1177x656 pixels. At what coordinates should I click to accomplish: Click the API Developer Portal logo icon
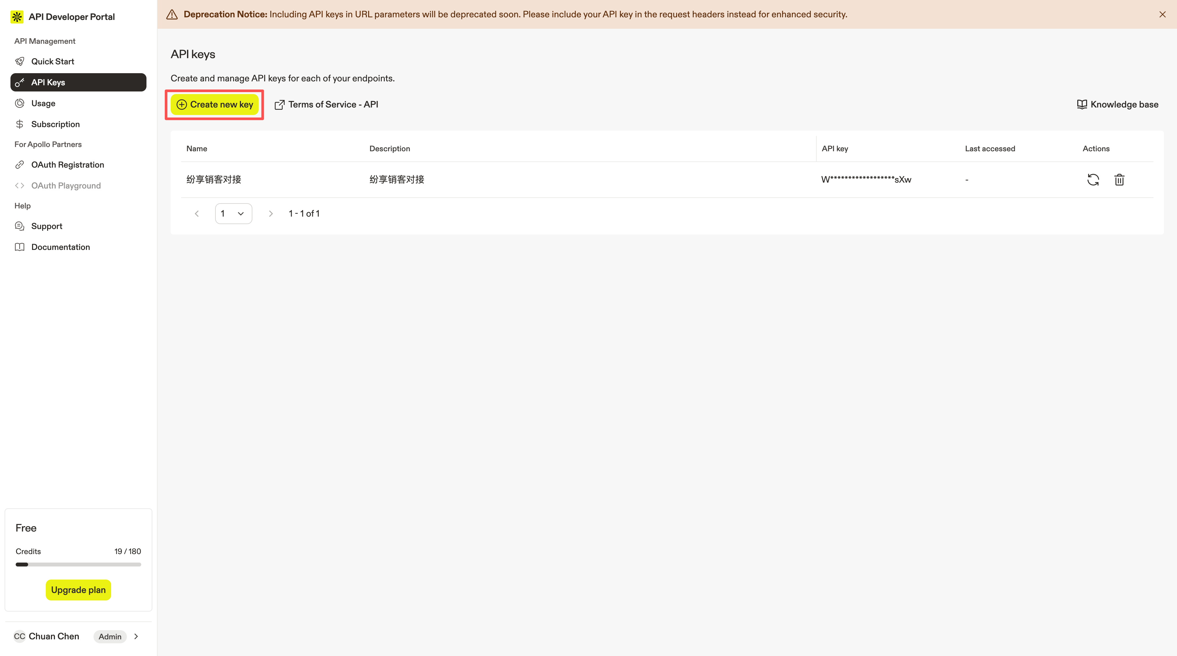17,17
